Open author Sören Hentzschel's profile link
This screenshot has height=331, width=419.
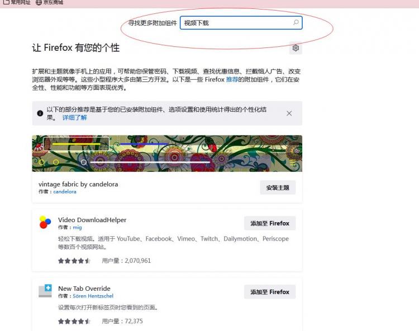point(93,296)
